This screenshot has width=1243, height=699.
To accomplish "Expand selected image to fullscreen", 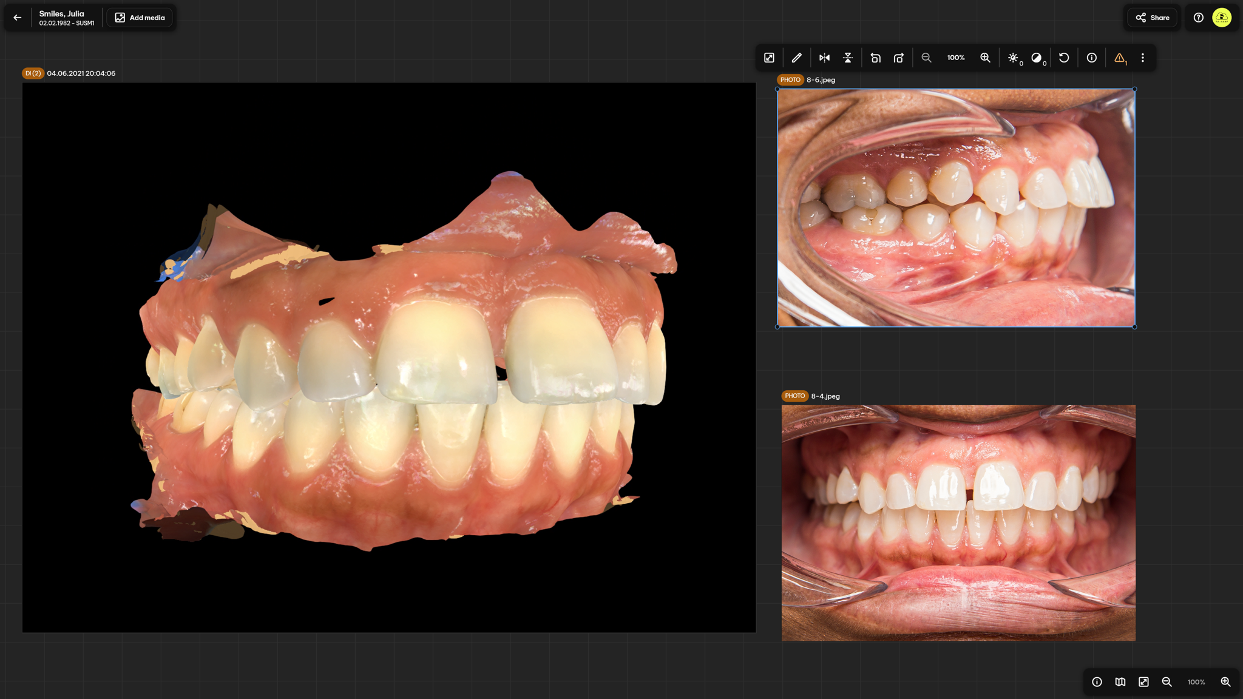I will (769, 58).
